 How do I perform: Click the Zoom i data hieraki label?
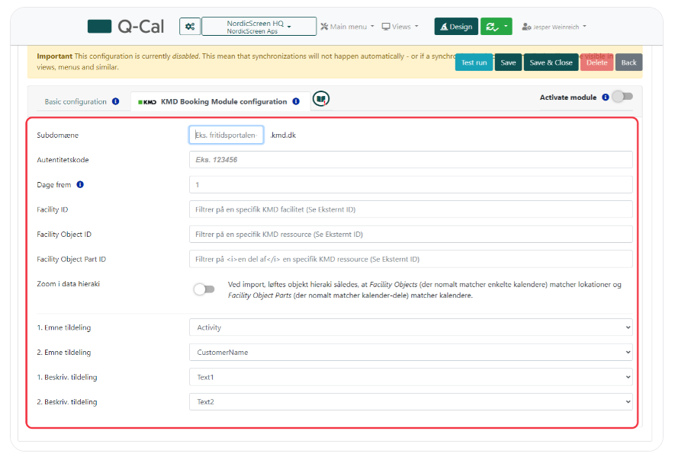point(69,284)
